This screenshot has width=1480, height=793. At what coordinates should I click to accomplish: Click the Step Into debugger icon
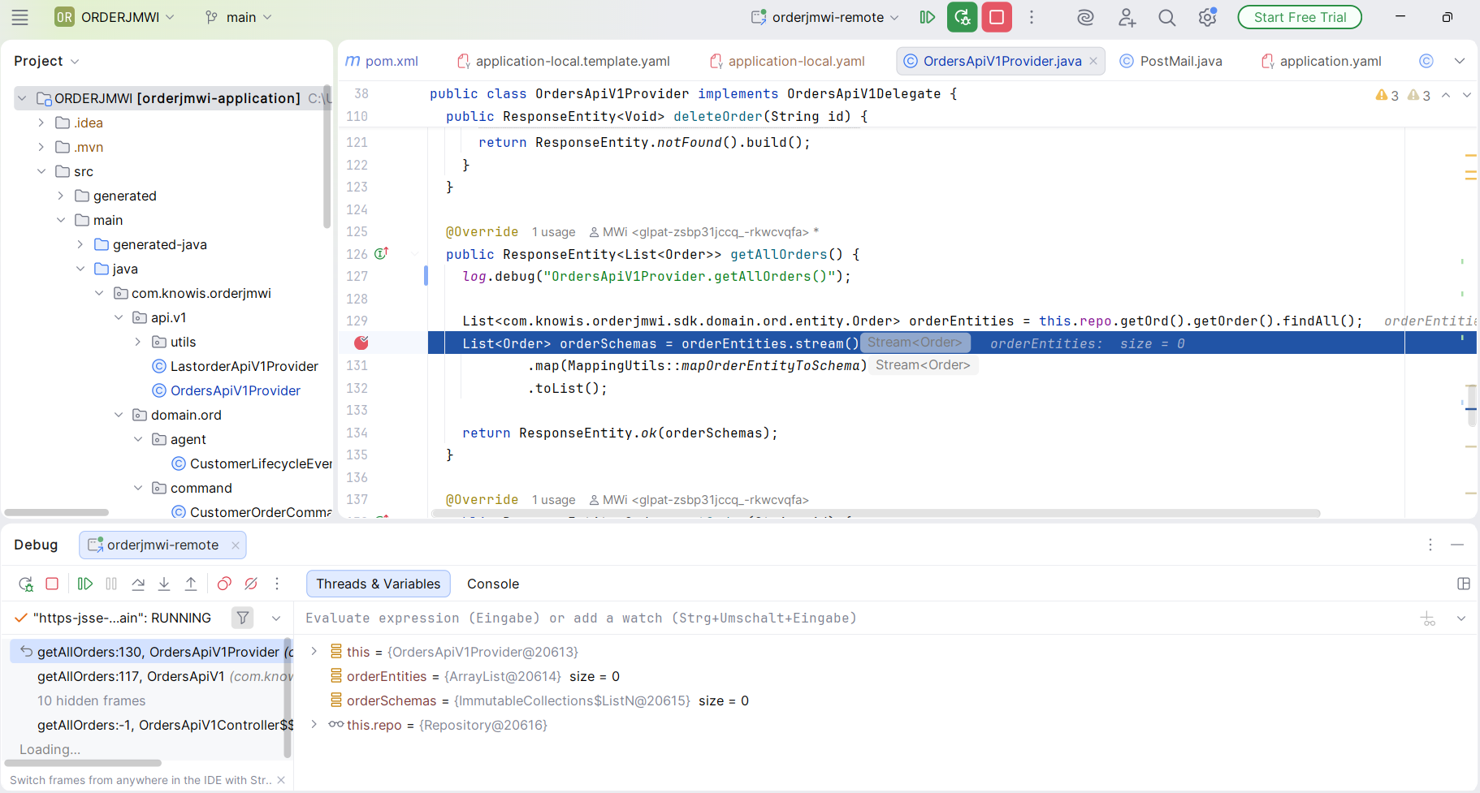pos(164,584)
